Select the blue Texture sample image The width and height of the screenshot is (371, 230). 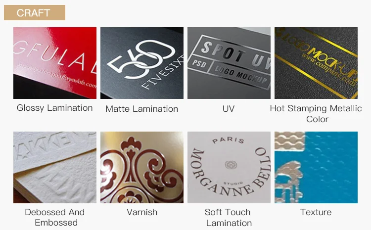click(316, 167)
